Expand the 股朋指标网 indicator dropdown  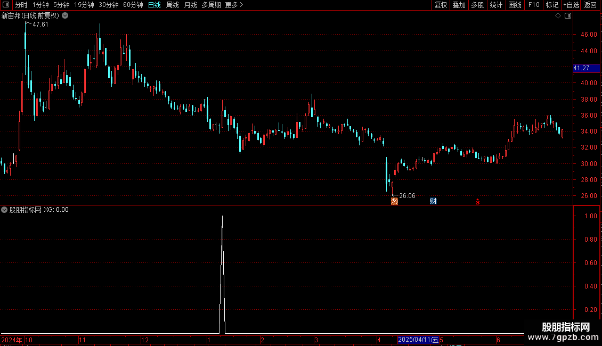point(4,210)
